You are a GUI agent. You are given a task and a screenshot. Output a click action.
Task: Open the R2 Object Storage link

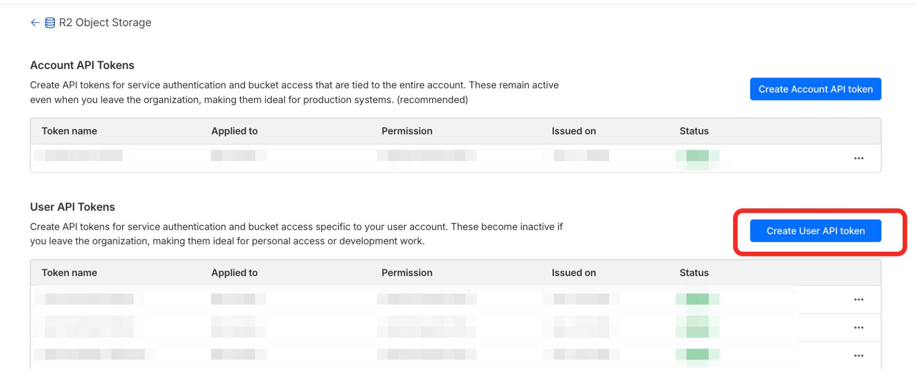[x=105, y=22]
